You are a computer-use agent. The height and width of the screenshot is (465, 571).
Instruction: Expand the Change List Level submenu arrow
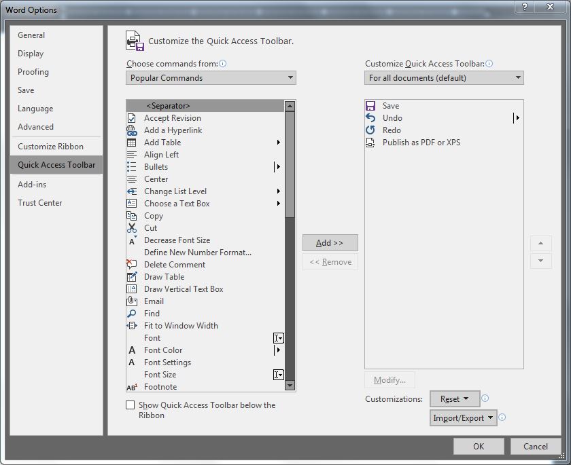[x=279, y=191]
